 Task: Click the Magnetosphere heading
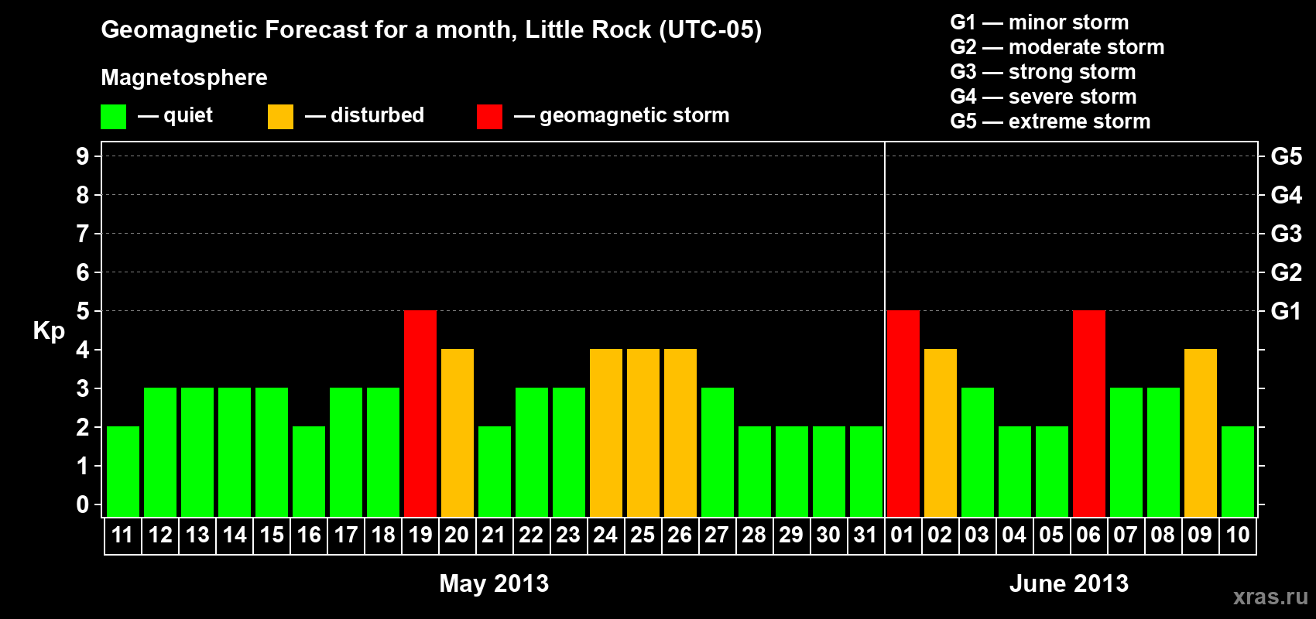pos(184,78)
